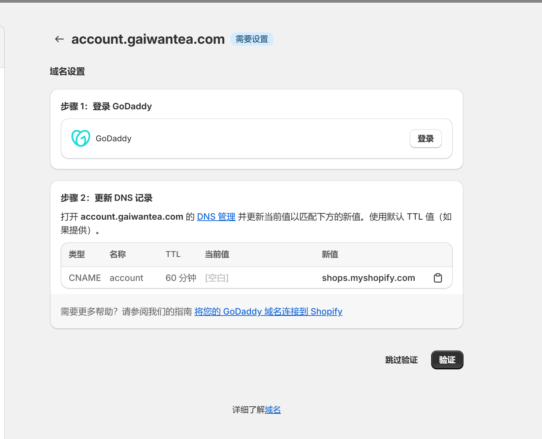
Task: Click the 跳过验证 button
Action: point(401,360)
